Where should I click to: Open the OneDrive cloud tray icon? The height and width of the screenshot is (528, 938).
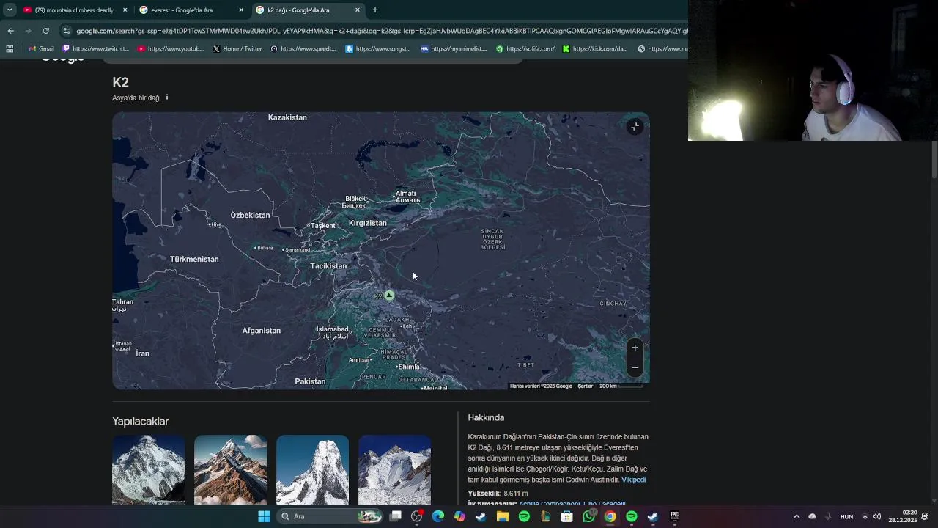(812, 516)
